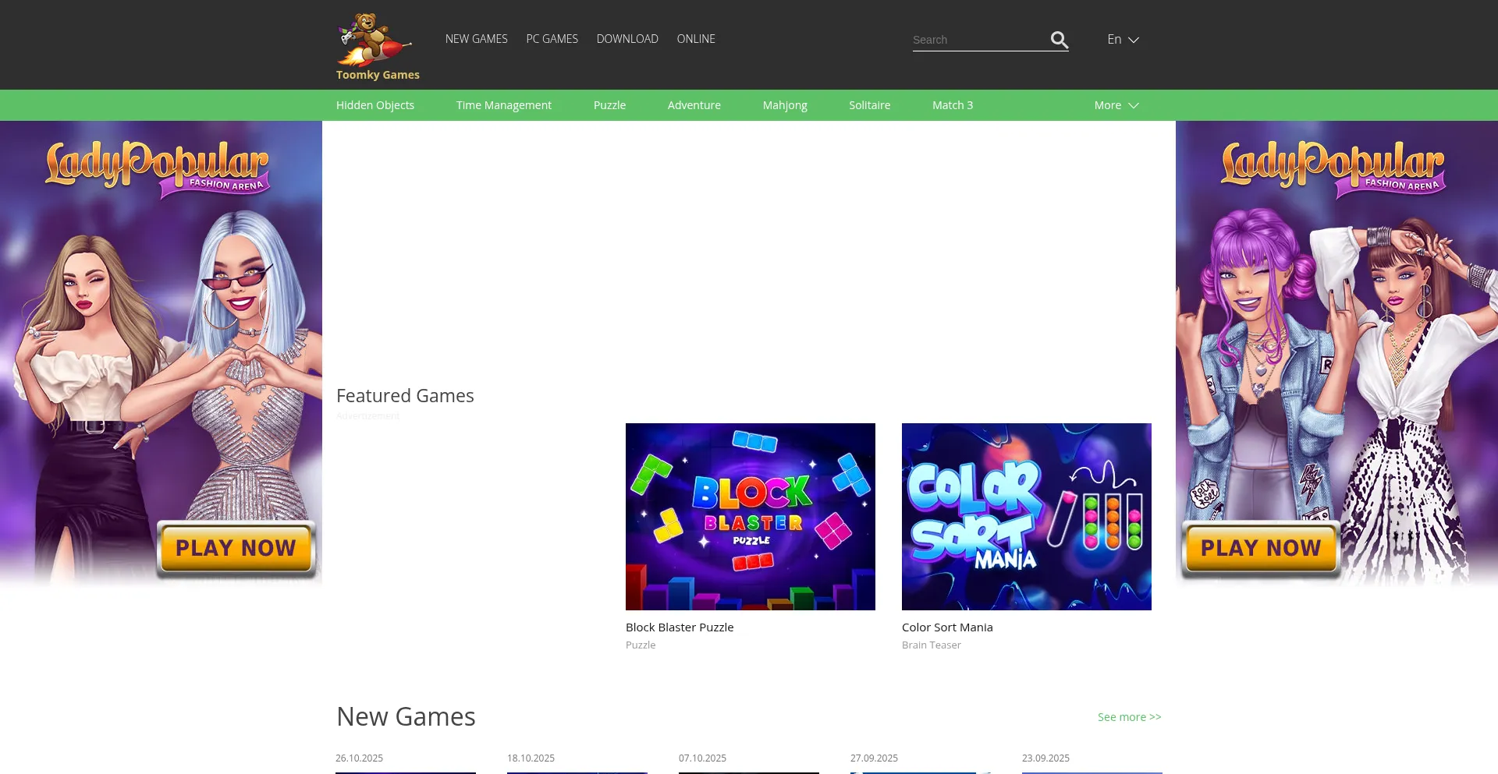Choose the Mahjong category
Viewport: 1498px width, 774px height.
tap(785, 105)
